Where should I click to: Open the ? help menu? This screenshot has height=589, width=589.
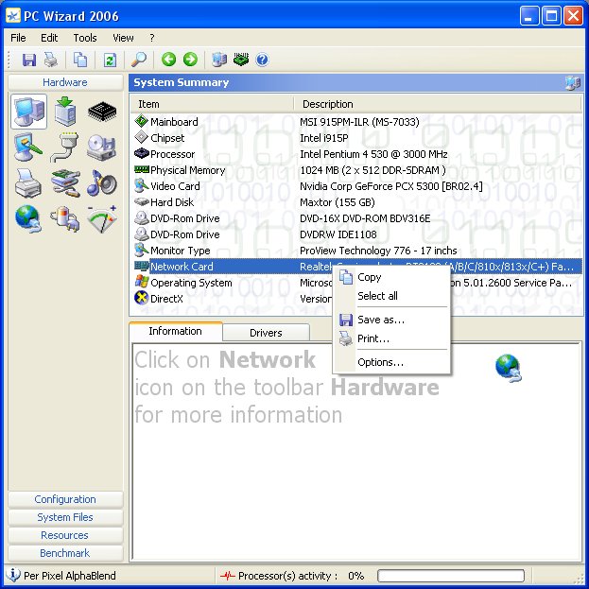[x=152, y=38]
